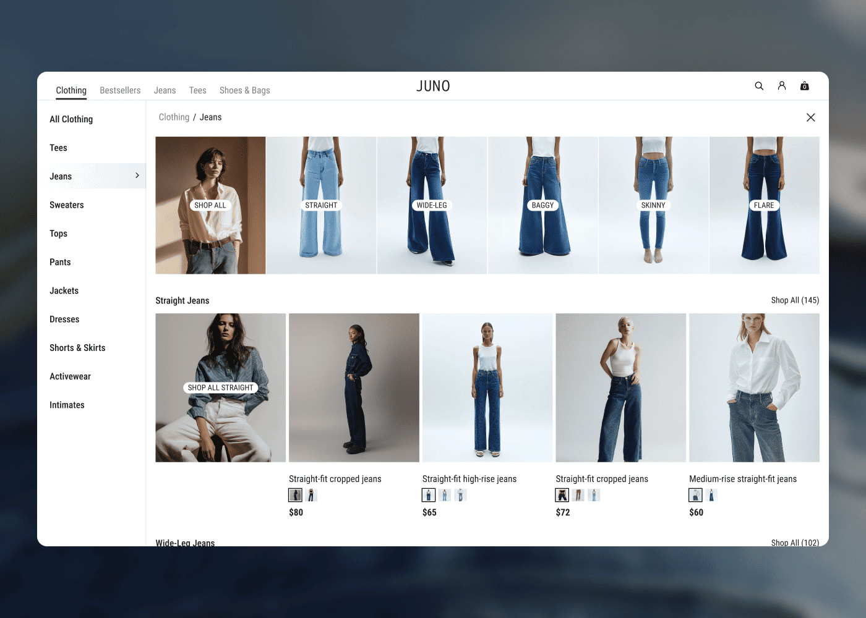Click the Clothing breadcrumb link
This screenshot has height=618, width=866.
click(174, 117)
